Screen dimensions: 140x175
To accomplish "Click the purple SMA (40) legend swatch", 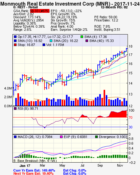I will (x=87, y=41).
